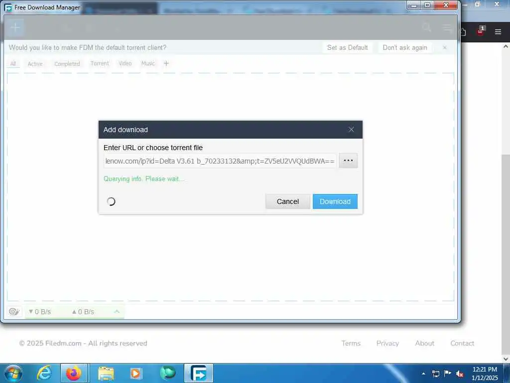Click the Download button
This screenshot has height=383, width=510.
click(335, 201)
